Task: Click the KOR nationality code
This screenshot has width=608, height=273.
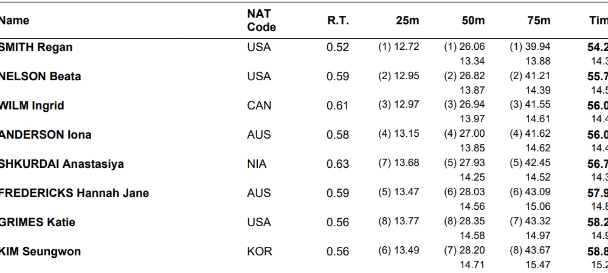Action: pyautogui.click(x=258, y=252)
